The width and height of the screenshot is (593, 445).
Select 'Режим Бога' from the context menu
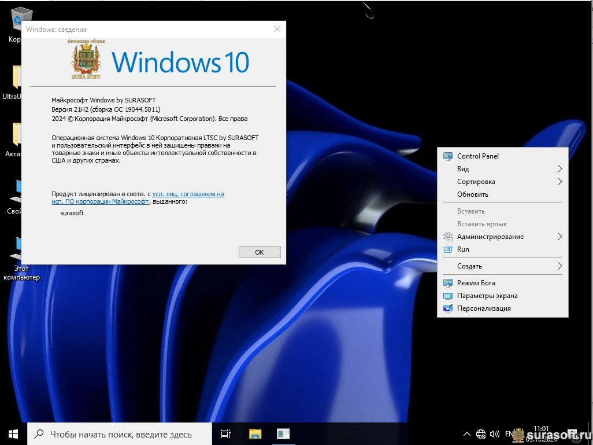[476, 283]
